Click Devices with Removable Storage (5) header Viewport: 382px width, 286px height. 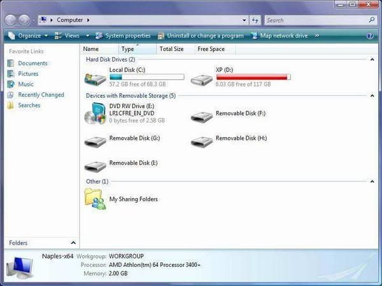(x=131, y=95)
